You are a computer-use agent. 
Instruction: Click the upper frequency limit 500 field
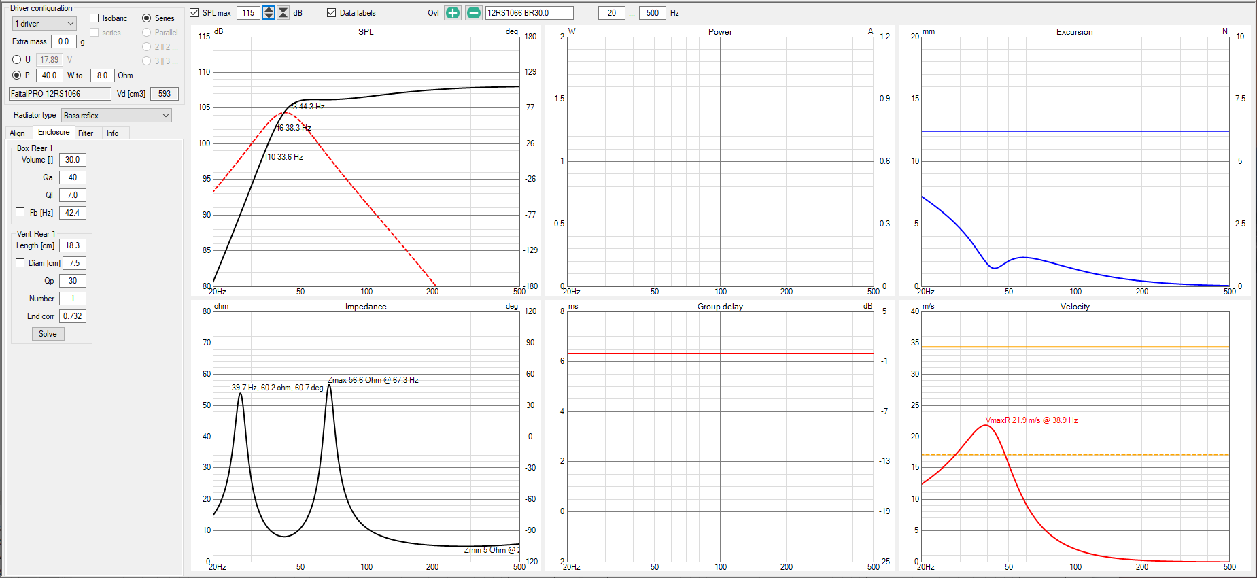pyautogui.click(x=653, y=13)
